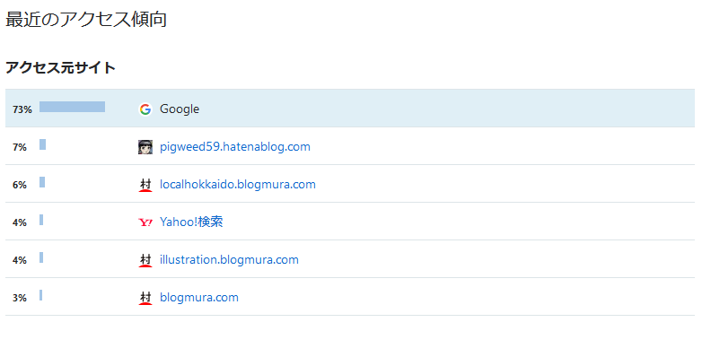
Task: Click the 4% value in Yahoo!検索 row
Action: [x=19, y=222]
